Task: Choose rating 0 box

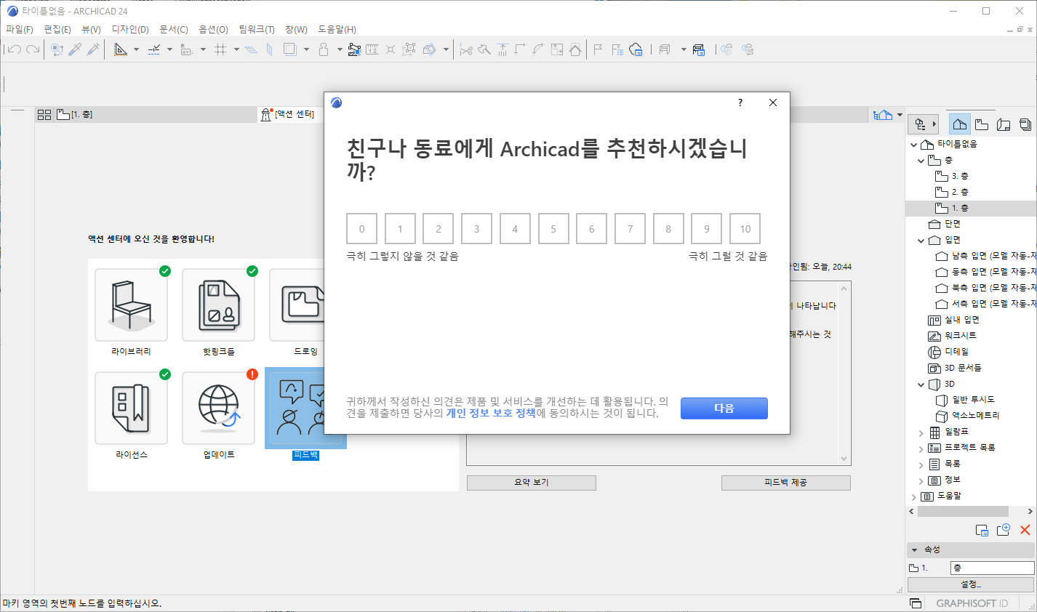Action: tap(361, 229)
